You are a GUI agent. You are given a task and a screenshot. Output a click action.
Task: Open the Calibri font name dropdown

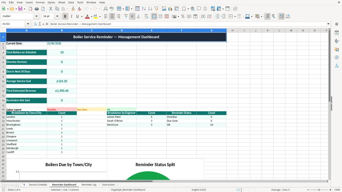[36, 16]
